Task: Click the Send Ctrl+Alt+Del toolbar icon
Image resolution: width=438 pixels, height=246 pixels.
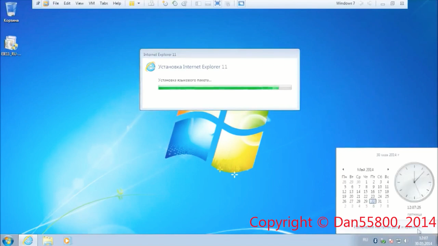Action: [x=151, y=3]
